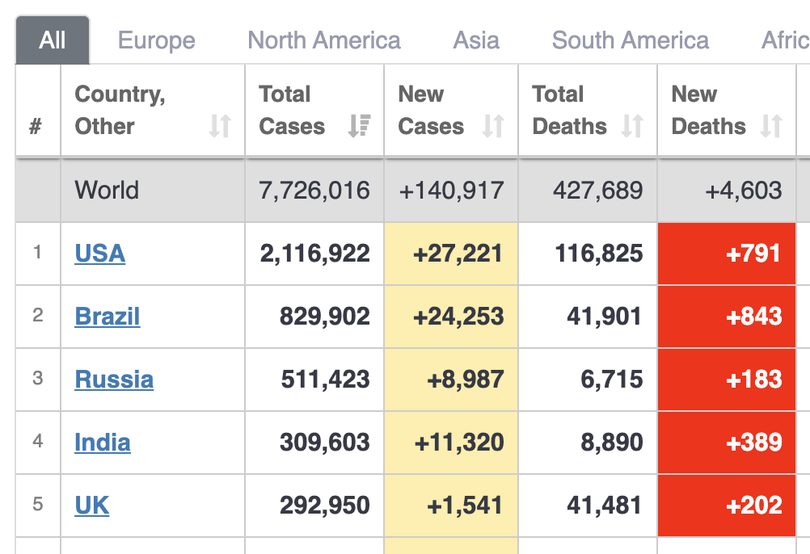Sort table by Country column sort icon

(x=220, y=126)
